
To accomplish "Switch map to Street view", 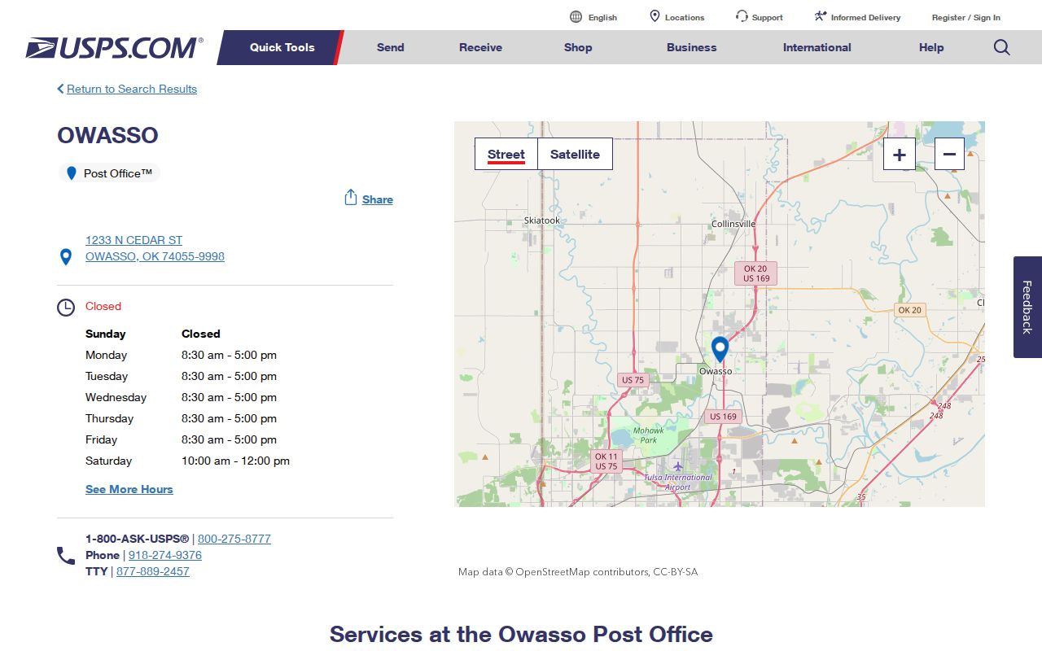I will coord(506,155).
